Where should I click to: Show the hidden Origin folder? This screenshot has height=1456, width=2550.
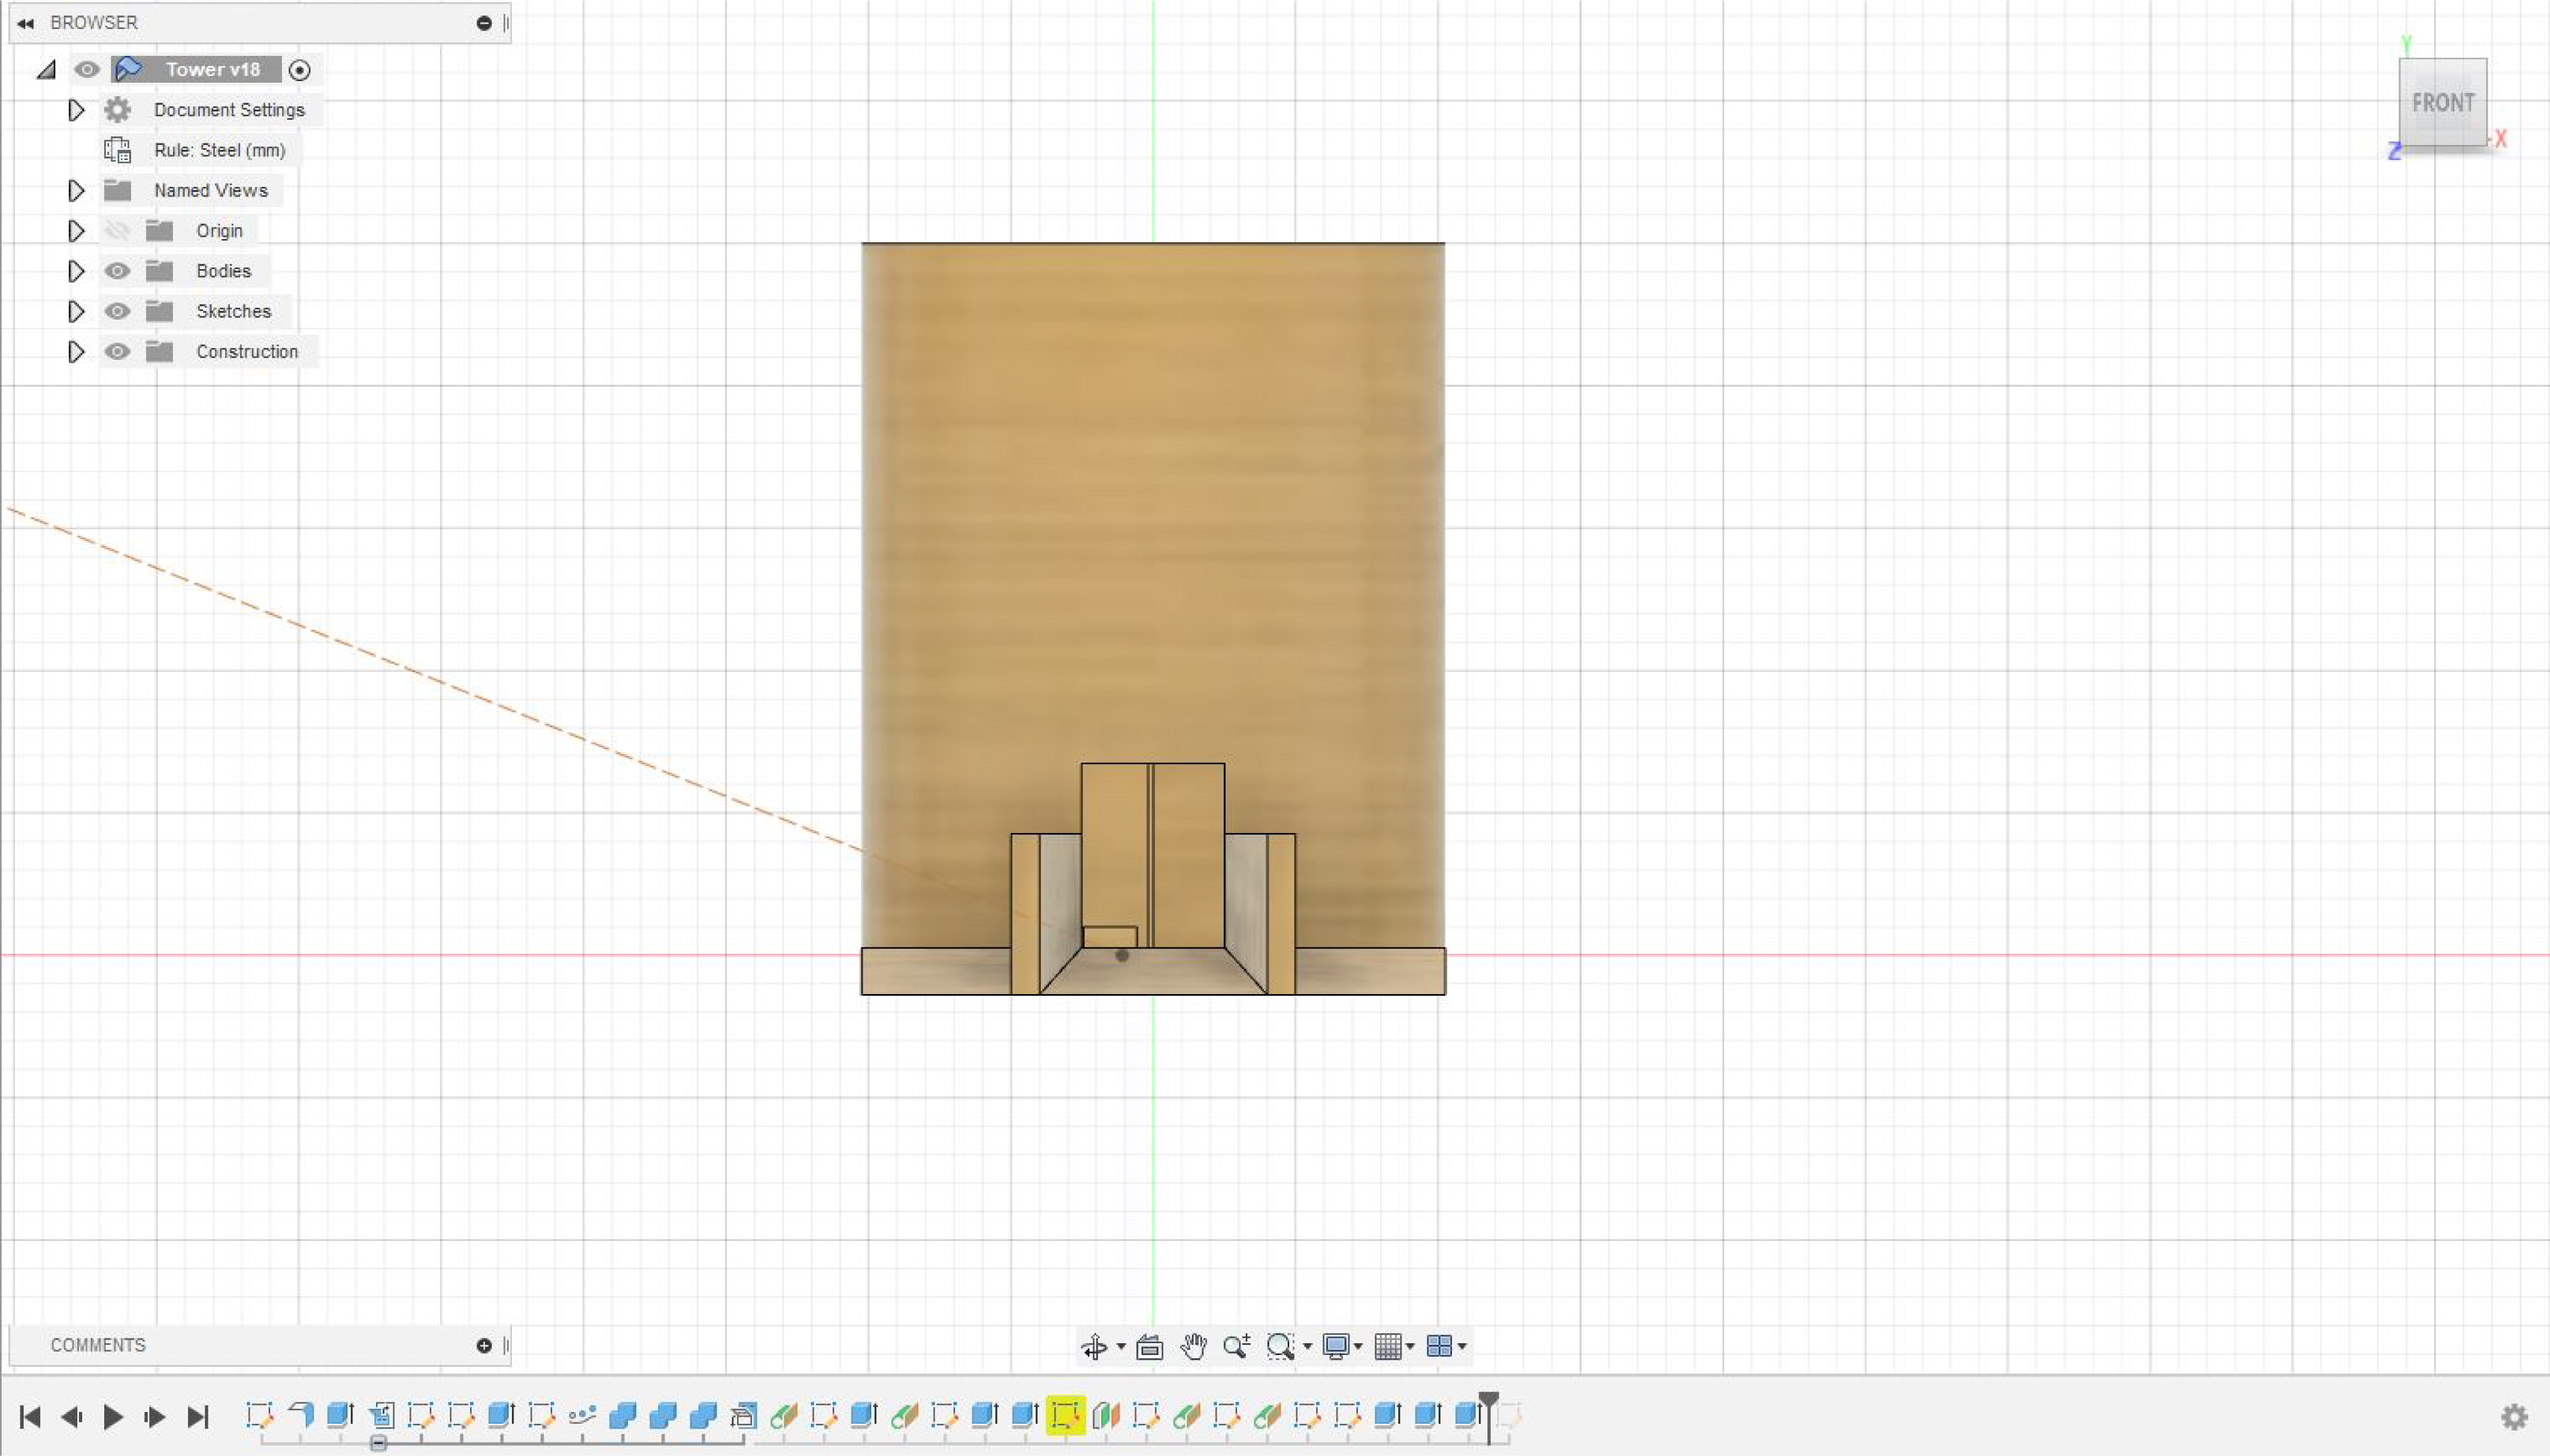(118, 231)
